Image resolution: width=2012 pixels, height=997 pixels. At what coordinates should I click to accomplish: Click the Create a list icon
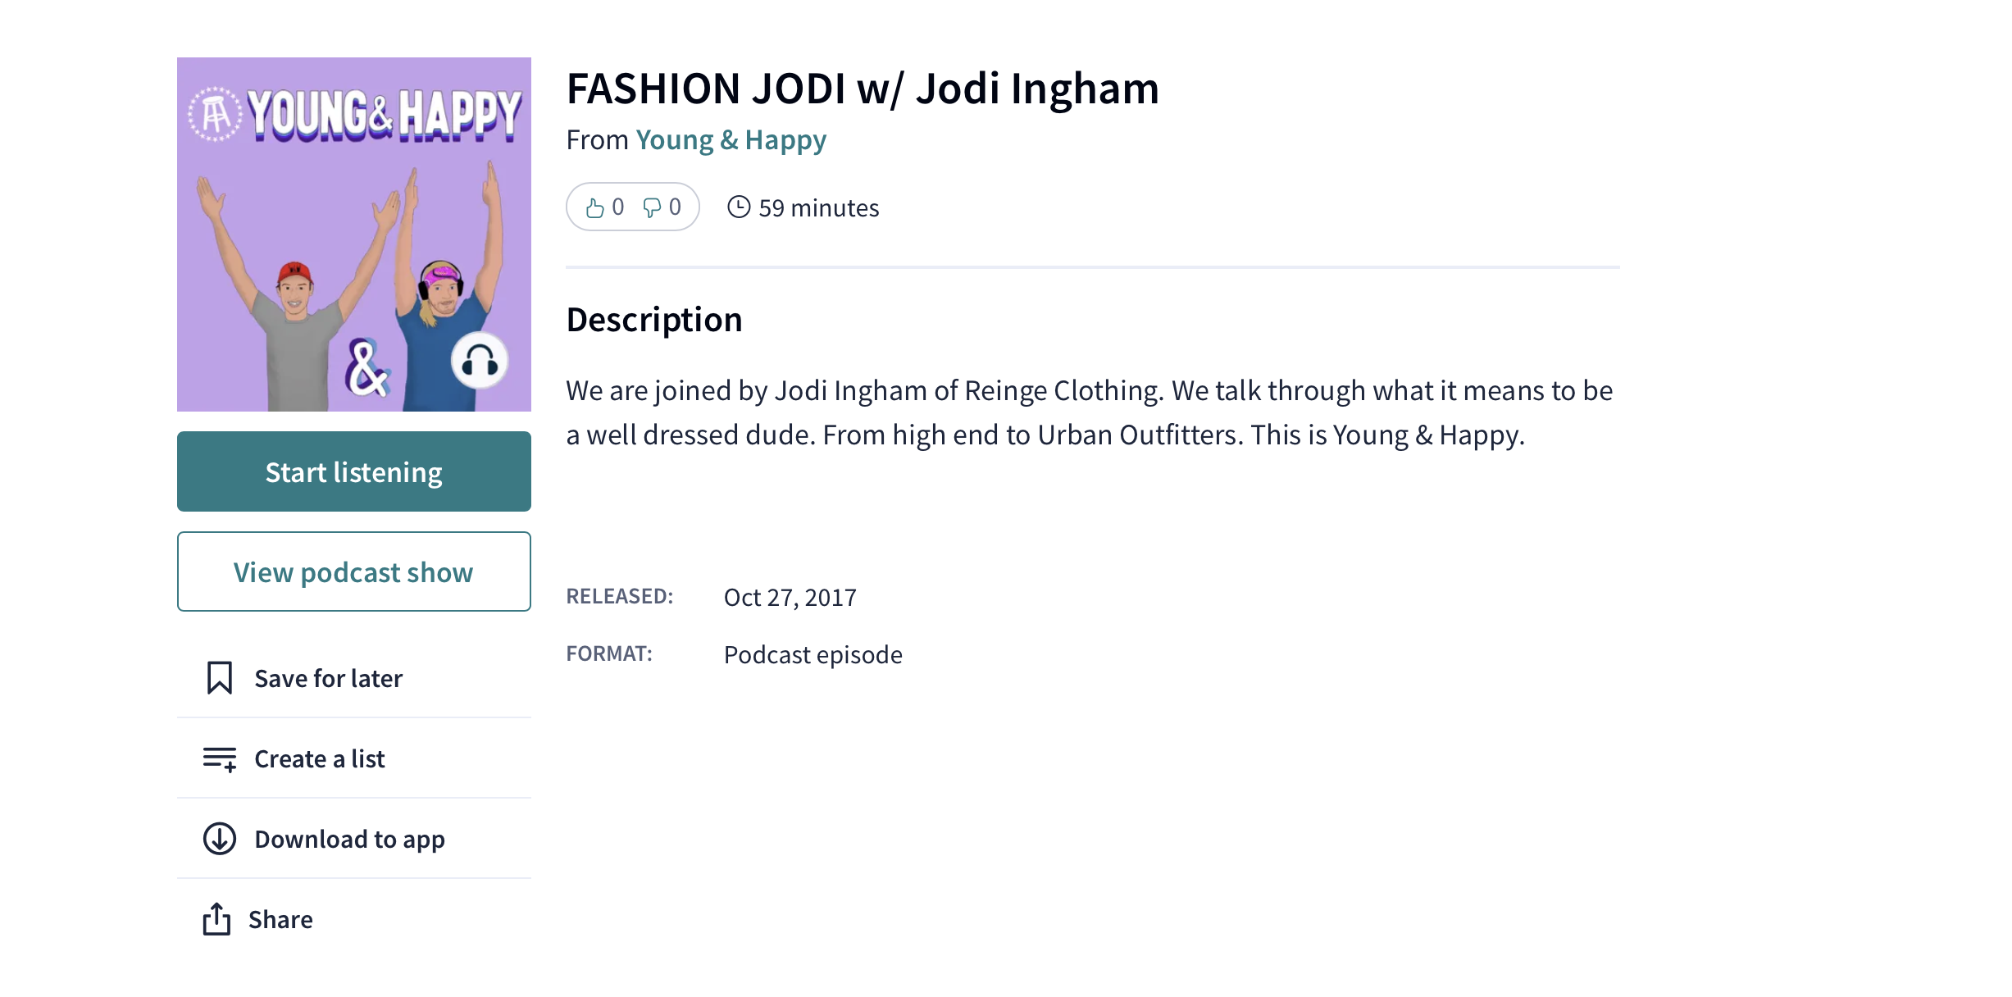(220, 759)
